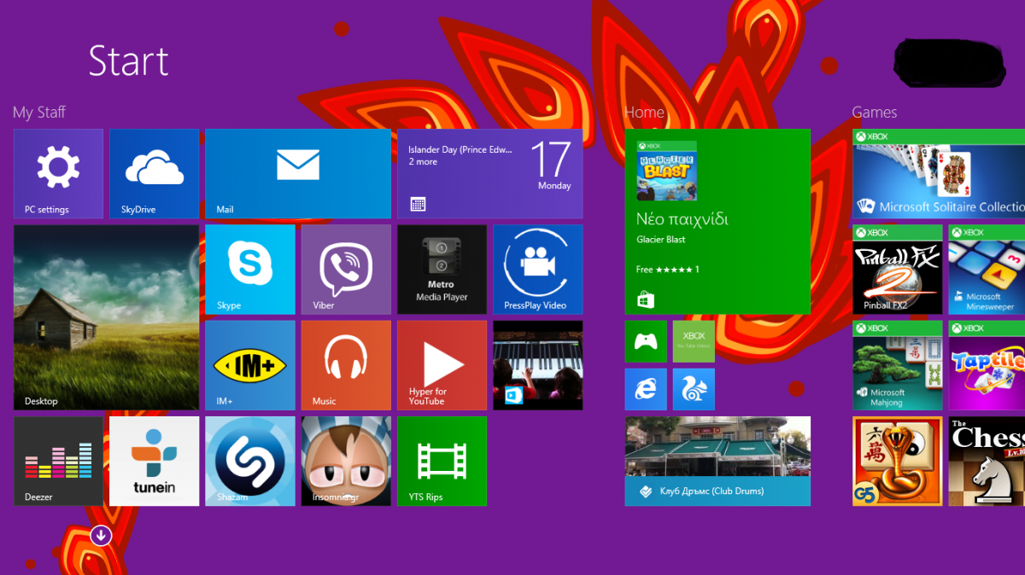Launch the Internet Explorer small tile

point(646,390)
